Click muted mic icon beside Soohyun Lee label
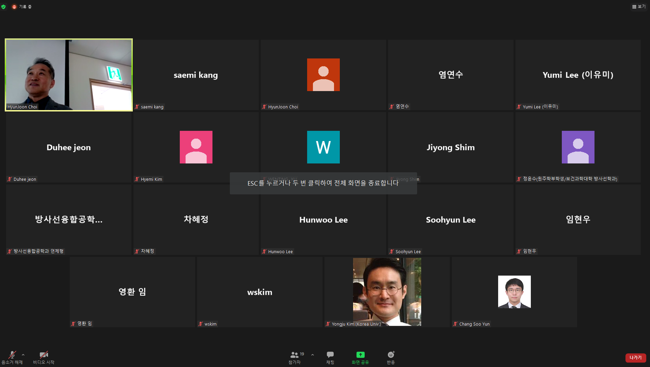This screenshot has width=650, height=367. (392, 251)
